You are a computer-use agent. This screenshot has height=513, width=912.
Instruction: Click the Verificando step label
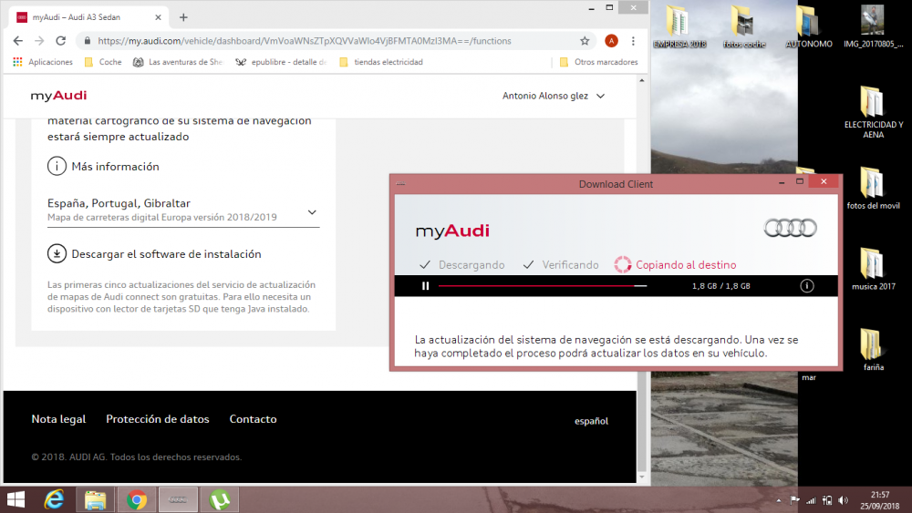(570, 265)
